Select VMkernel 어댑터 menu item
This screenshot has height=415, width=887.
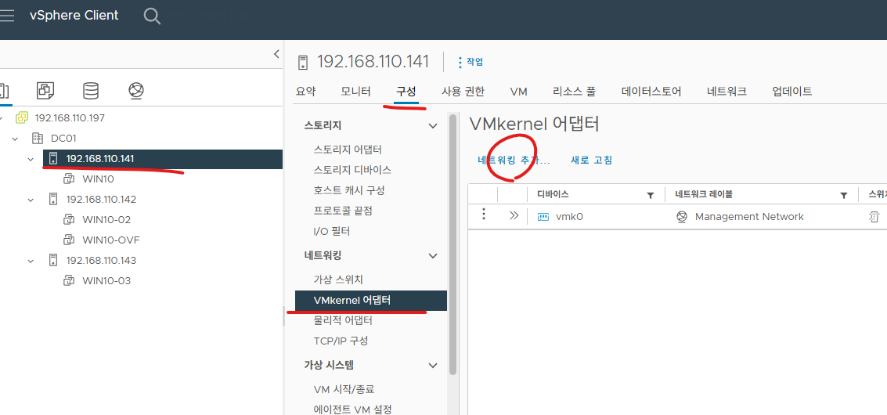(x=371, y=301)
